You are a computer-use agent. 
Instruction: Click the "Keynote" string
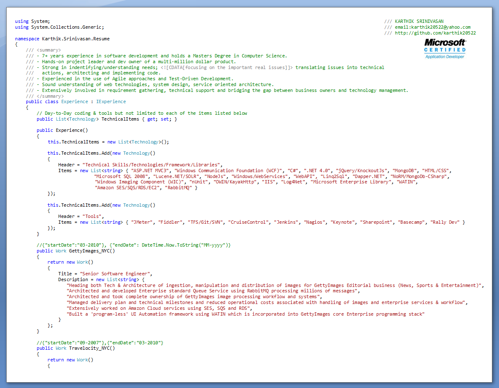(x=343, y=222)
